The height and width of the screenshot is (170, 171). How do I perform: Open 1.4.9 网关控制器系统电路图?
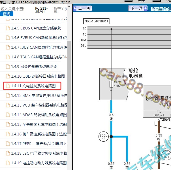[34, 67]
